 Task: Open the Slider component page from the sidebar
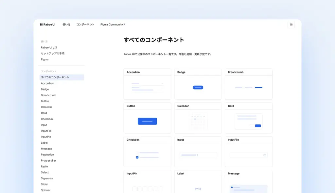click(44, 184)
